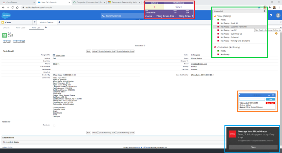Pop out the softphone dial widget
The width and height of the screenshot is (282, 153).
[x=273, y=95]
